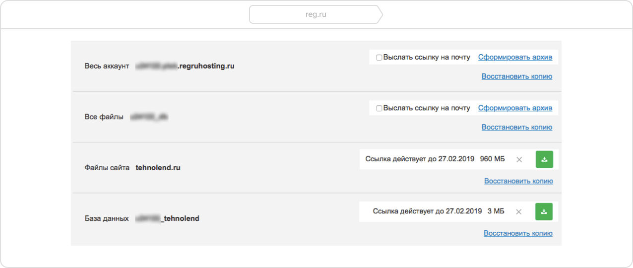Download the database backup archive
Screen dimensions: 633x268
pos(544,211)
